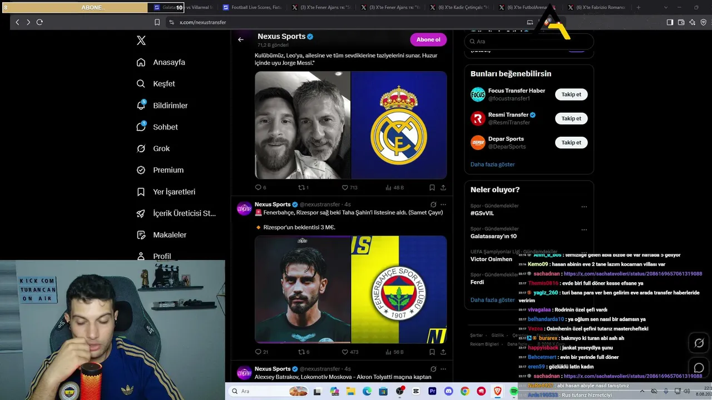Open the Premium page
This screenshot has width=712, height=400.
[160, 170]
